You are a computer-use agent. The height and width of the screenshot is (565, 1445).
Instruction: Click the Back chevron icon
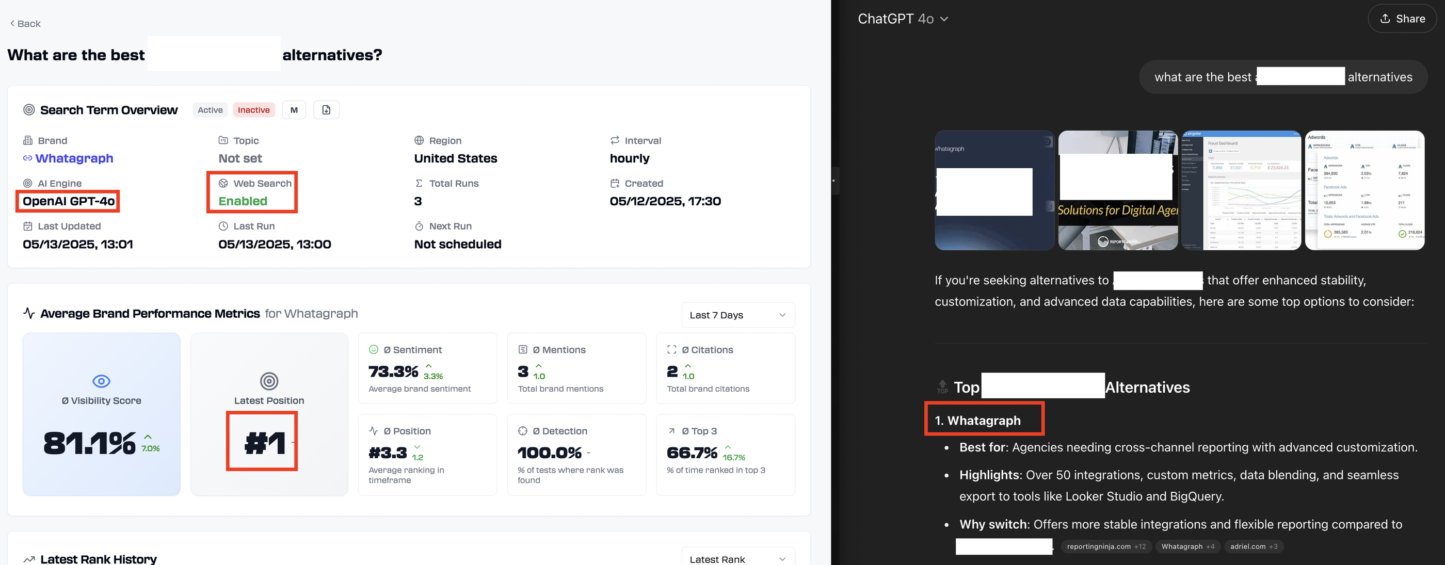(12, 23)
